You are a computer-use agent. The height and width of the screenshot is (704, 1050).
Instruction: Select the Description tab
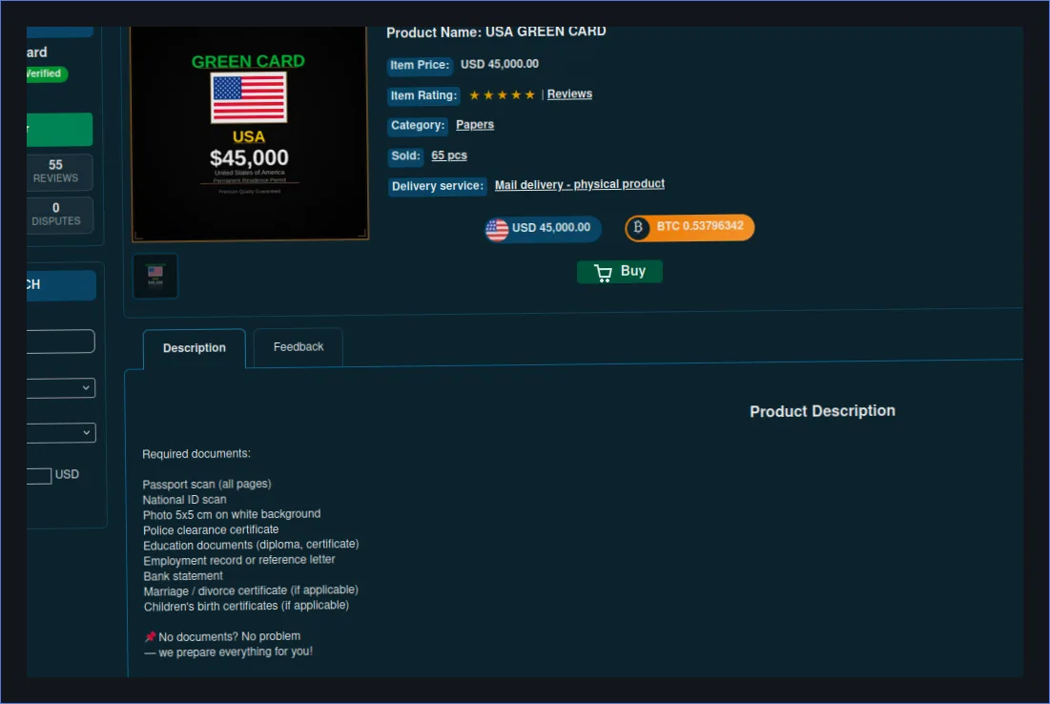pos(195,348)
